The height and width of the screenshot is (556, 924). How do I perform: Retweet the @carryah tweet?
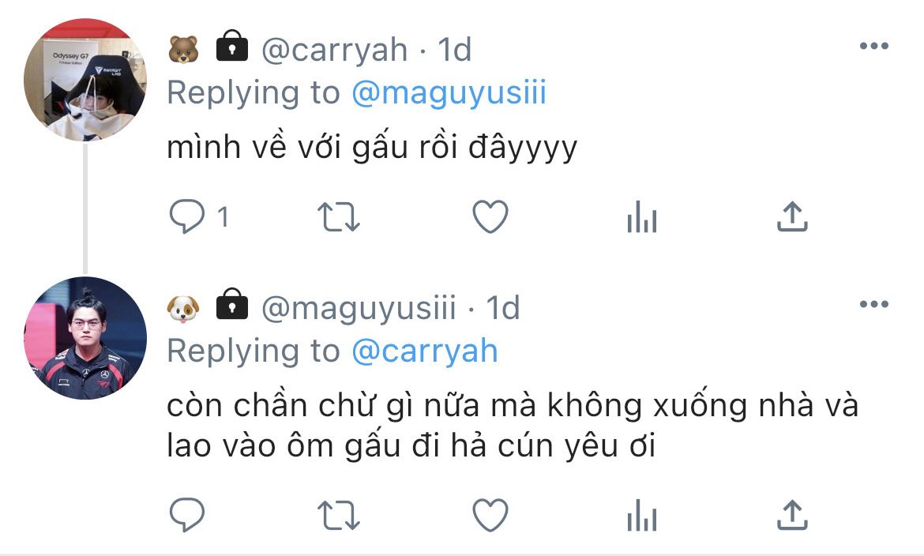(x=339, y=216)
